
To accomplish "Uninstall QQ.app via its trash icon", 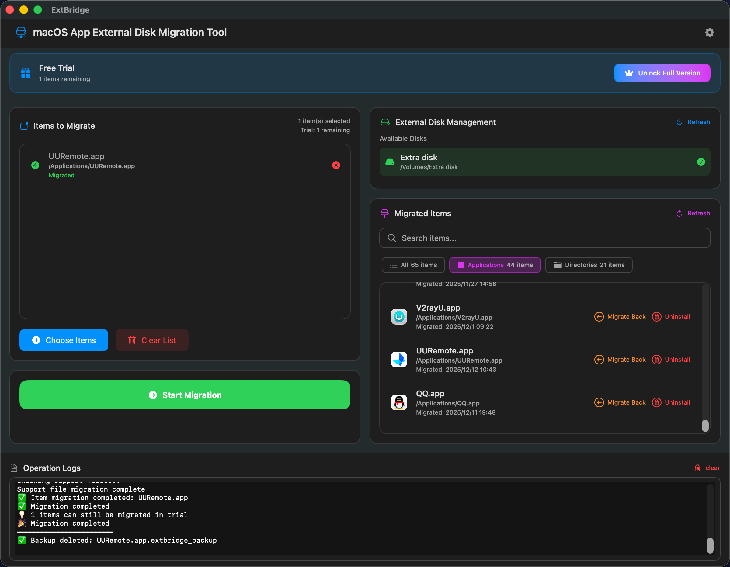I will click(656, 402).
